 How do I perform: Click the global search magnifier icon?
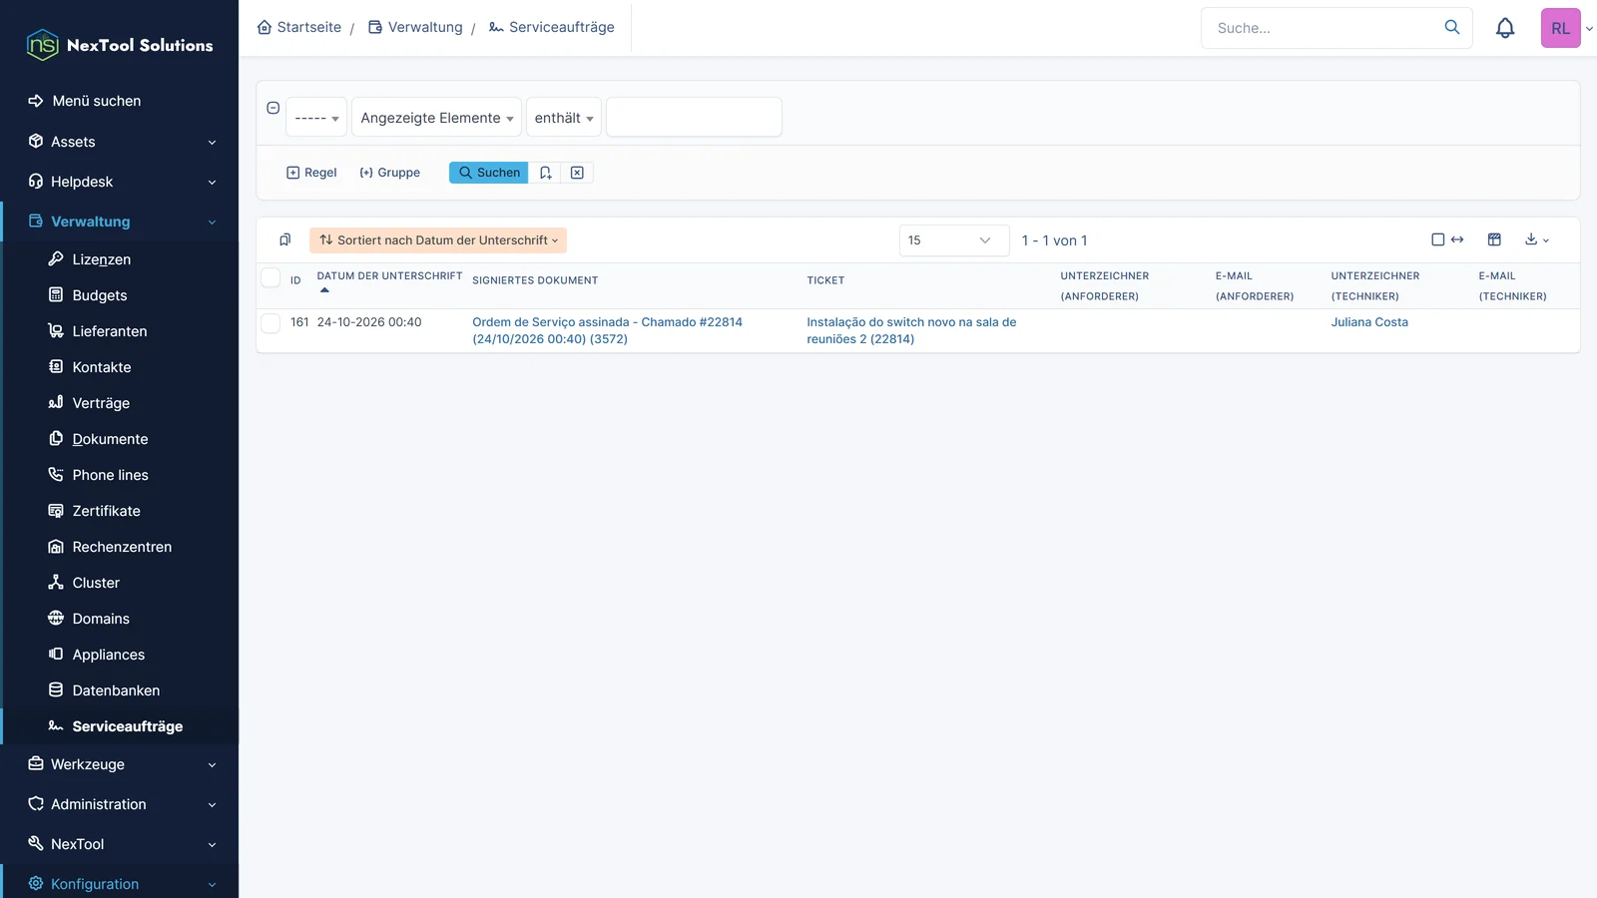[x=1452, y=27]
